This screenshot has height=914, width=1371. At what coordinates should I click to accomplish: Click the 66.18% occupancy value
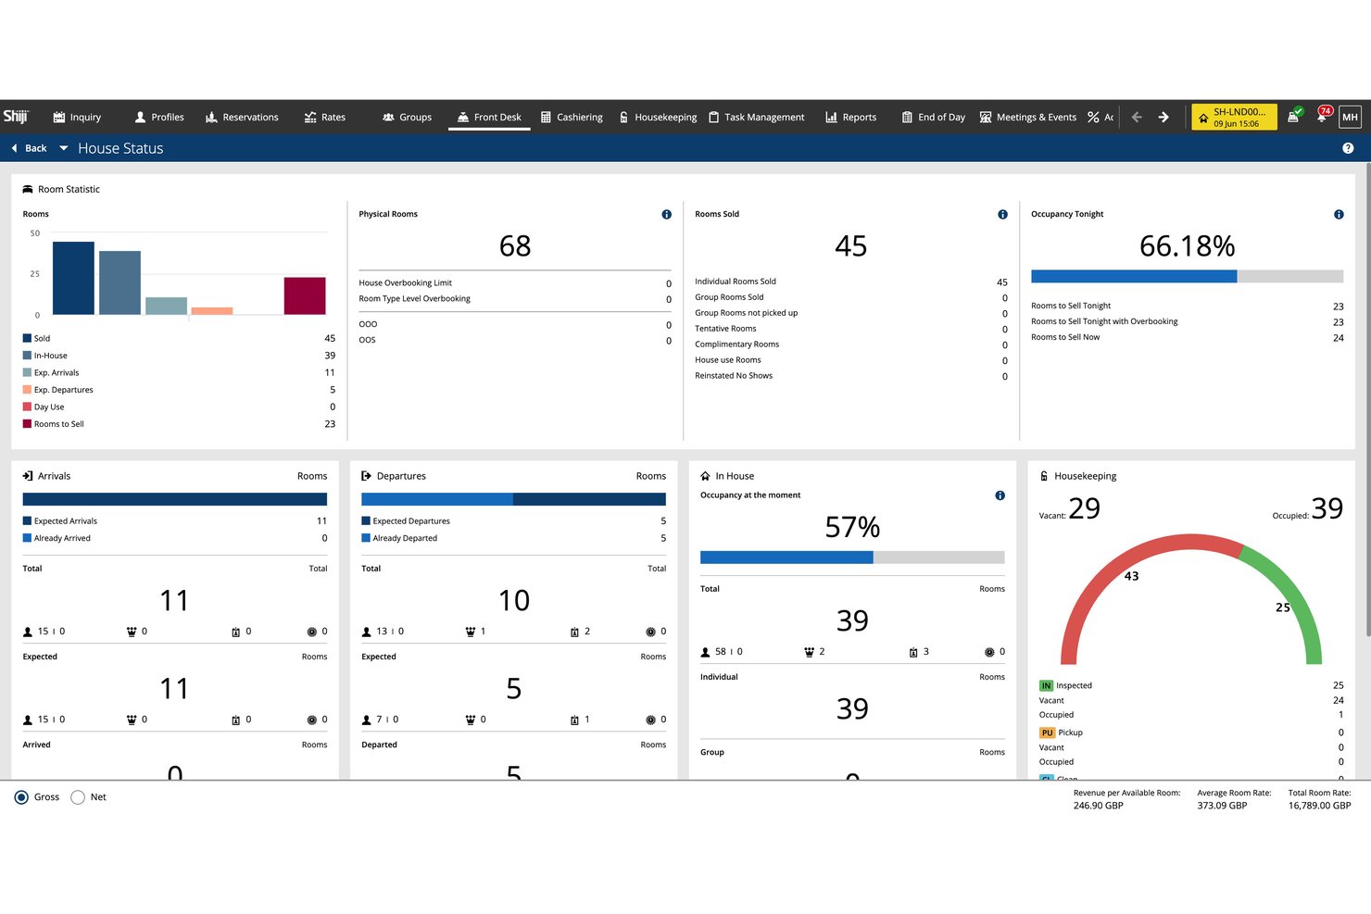(x=1187, y=246)
